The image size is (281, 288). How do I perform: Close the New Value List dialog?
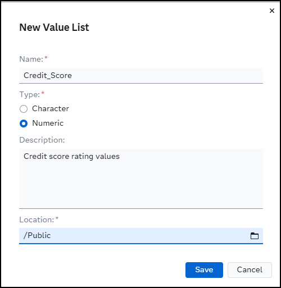click(272, 11)
